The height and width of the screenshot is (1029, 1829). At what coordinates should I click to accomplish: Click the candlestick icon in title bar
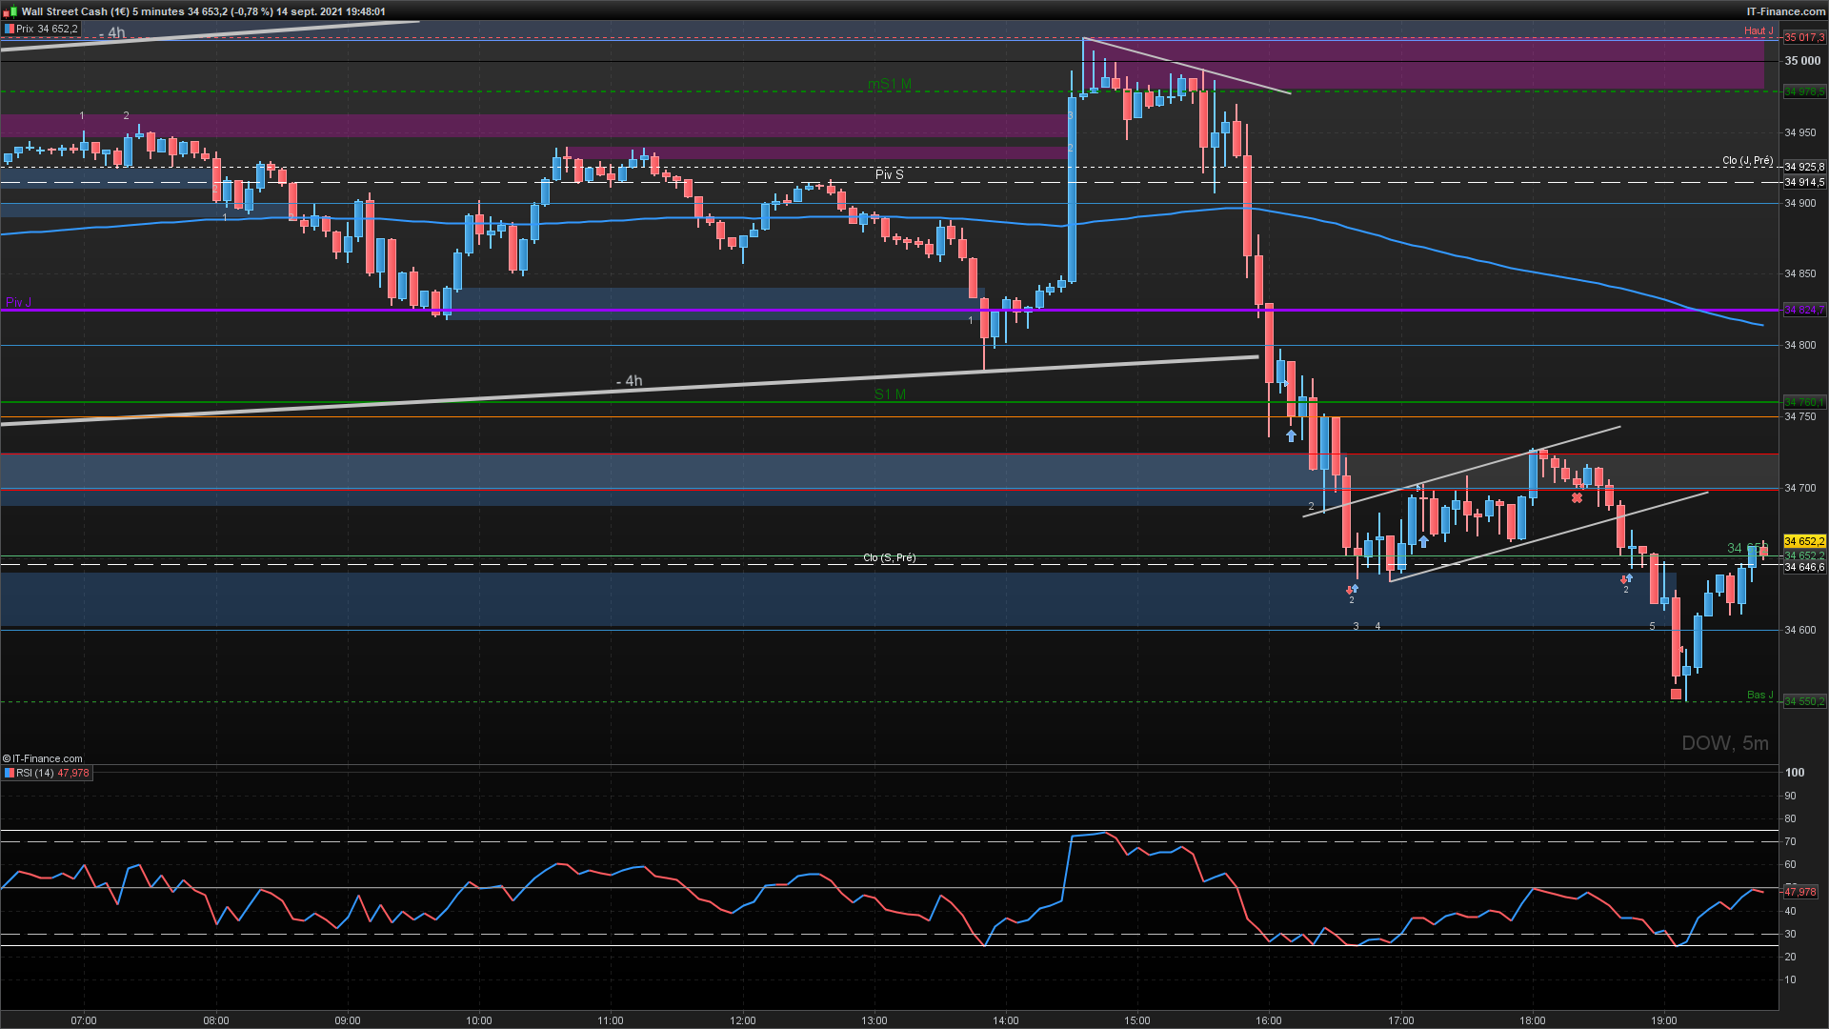pyautogui.click(x=10, y=11)
